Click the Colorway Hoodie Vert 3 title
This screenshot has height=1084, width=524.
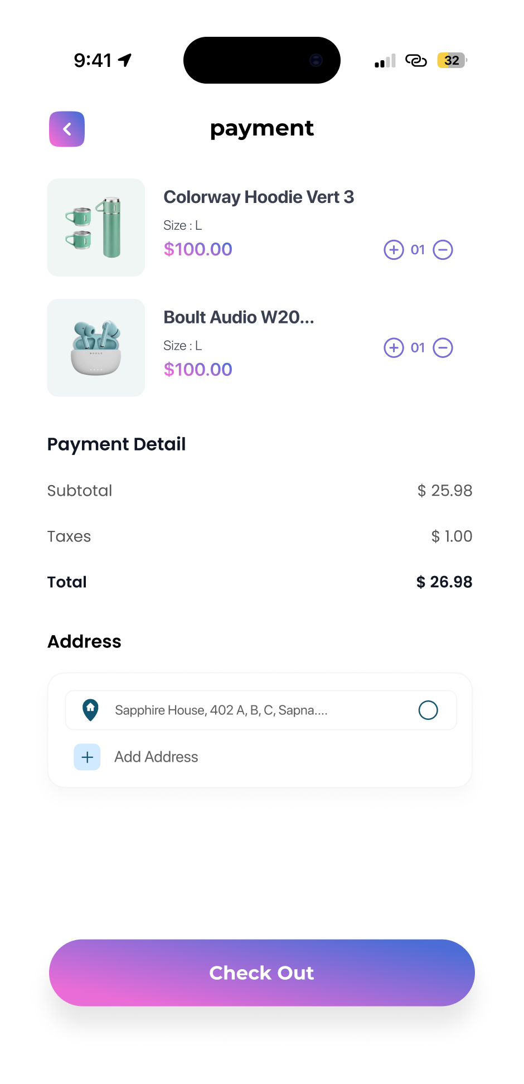259,197
